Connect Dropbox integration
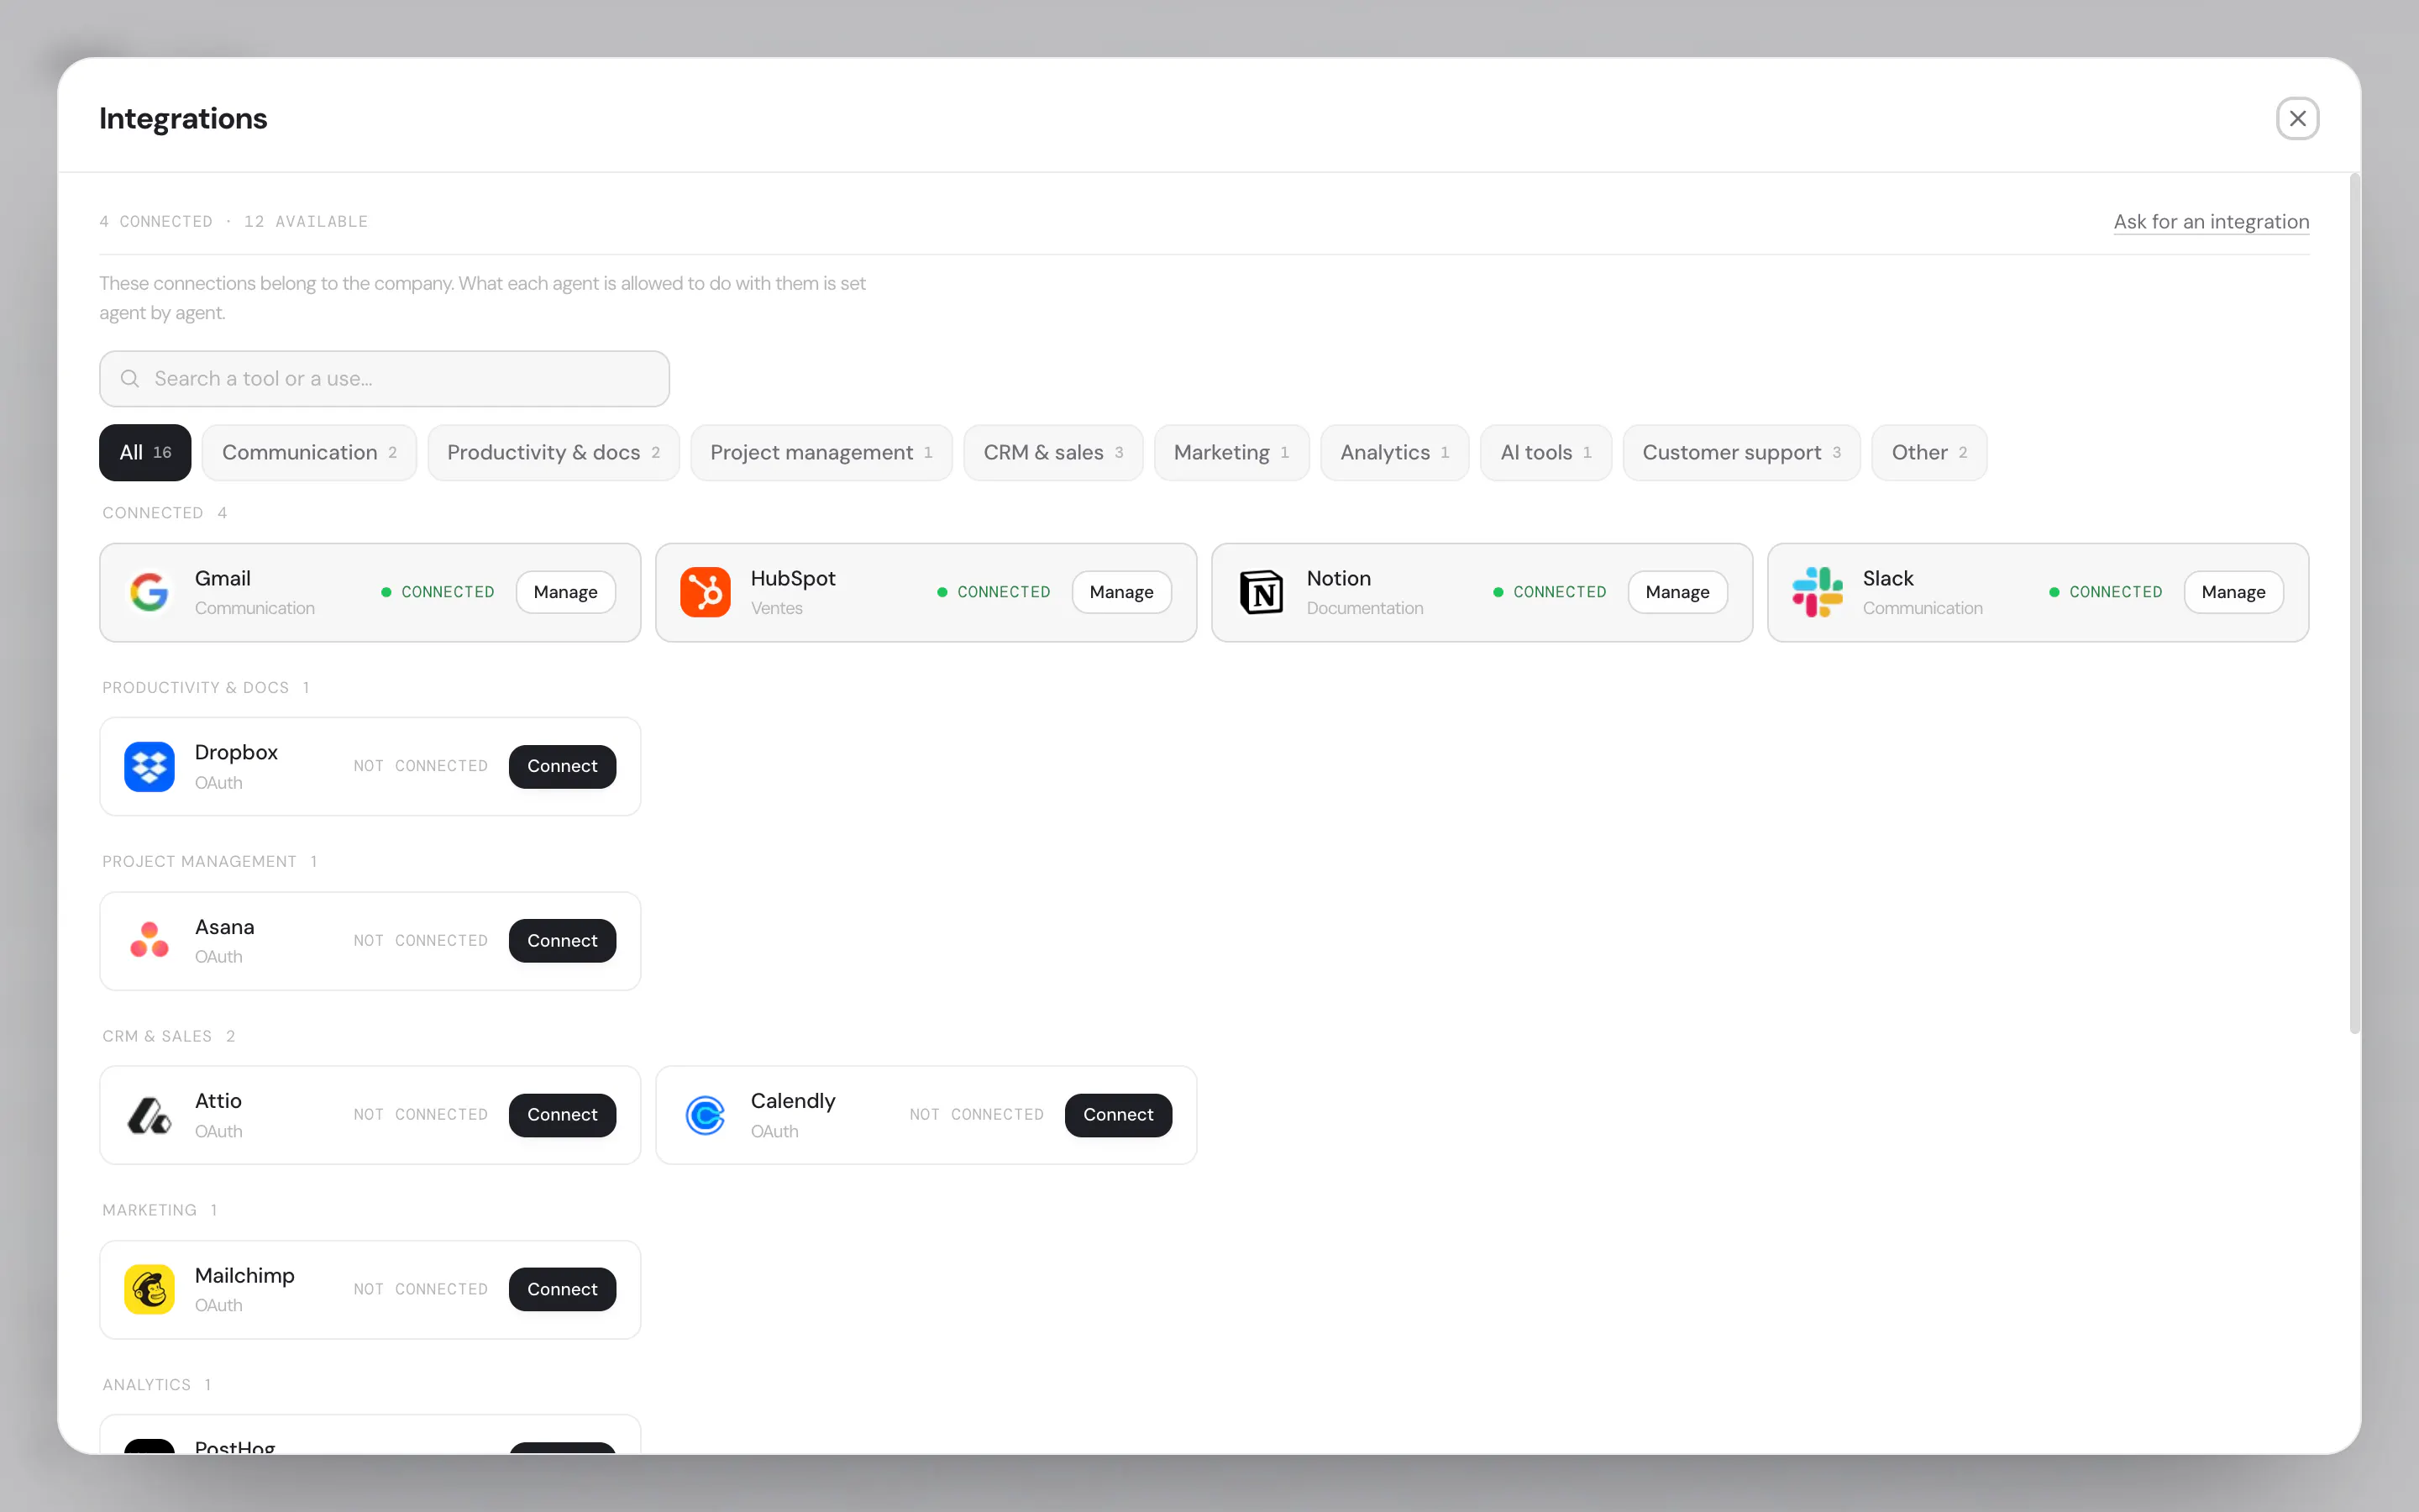 (x=562, y=766)
